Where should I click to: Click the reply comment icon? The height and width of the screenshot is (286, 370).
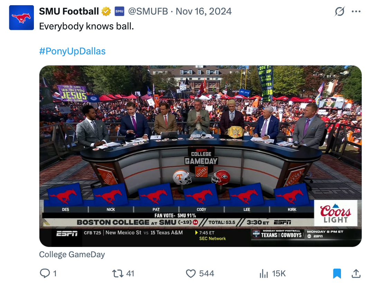[45, 274]
